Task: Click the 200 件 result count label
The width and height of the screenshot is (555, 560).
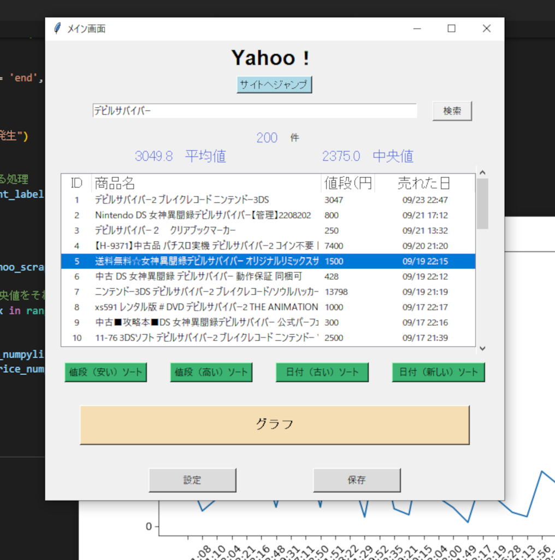Action: click(278, 137)
